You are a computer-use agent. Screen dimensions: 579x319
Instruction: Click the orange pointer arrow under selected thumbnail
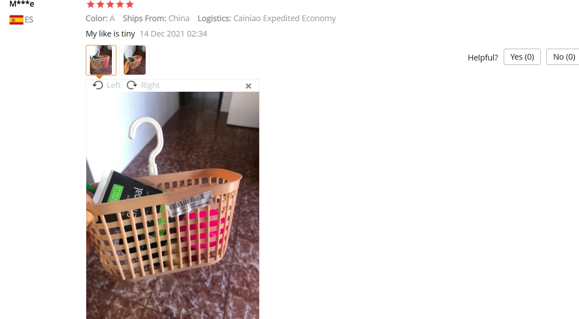pos(99,77)
